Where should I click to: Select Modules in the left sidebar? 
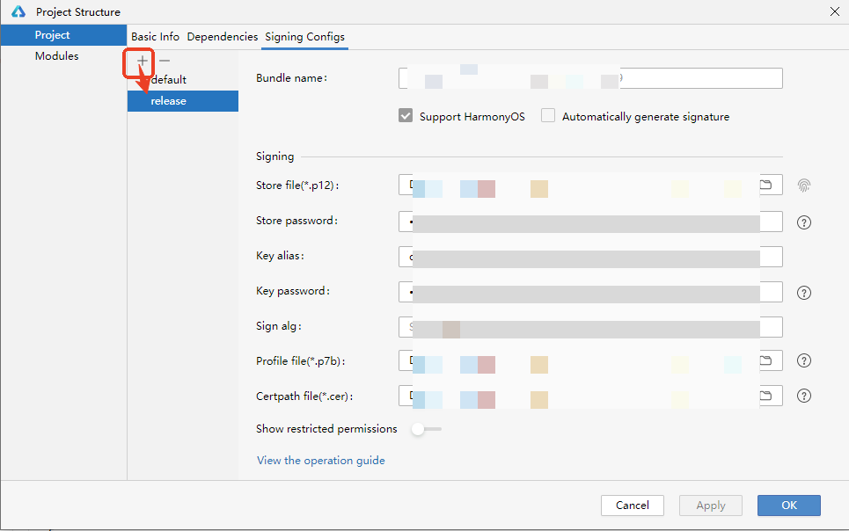[57, 56]
